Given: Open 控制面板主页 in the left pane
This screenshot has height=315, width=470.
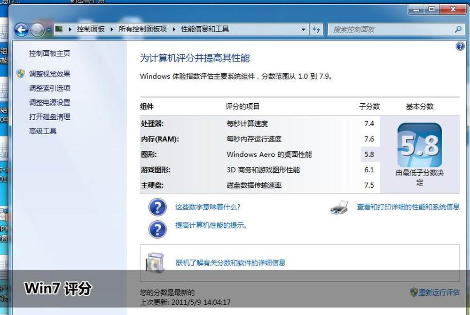Looking at the screenshot, I should [x=49, y=54].
